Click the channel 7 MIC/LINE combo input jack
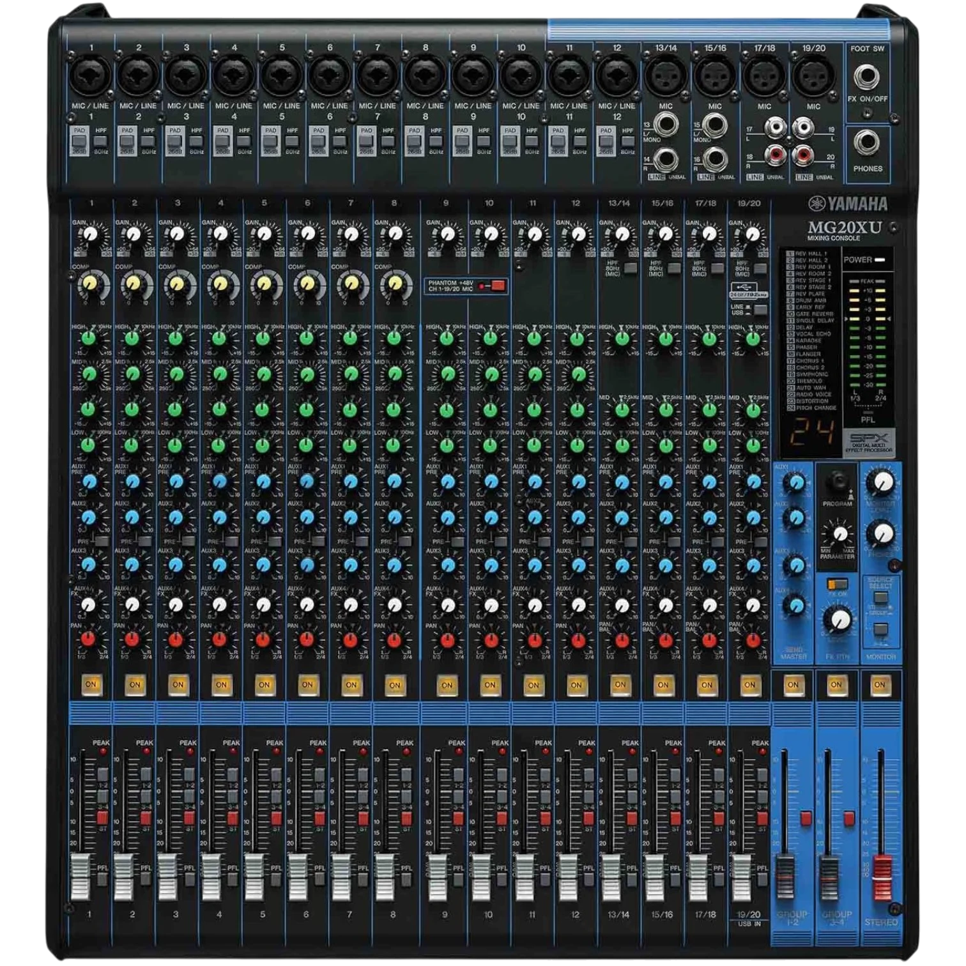The image size is (966, 966). coord(378,75)
